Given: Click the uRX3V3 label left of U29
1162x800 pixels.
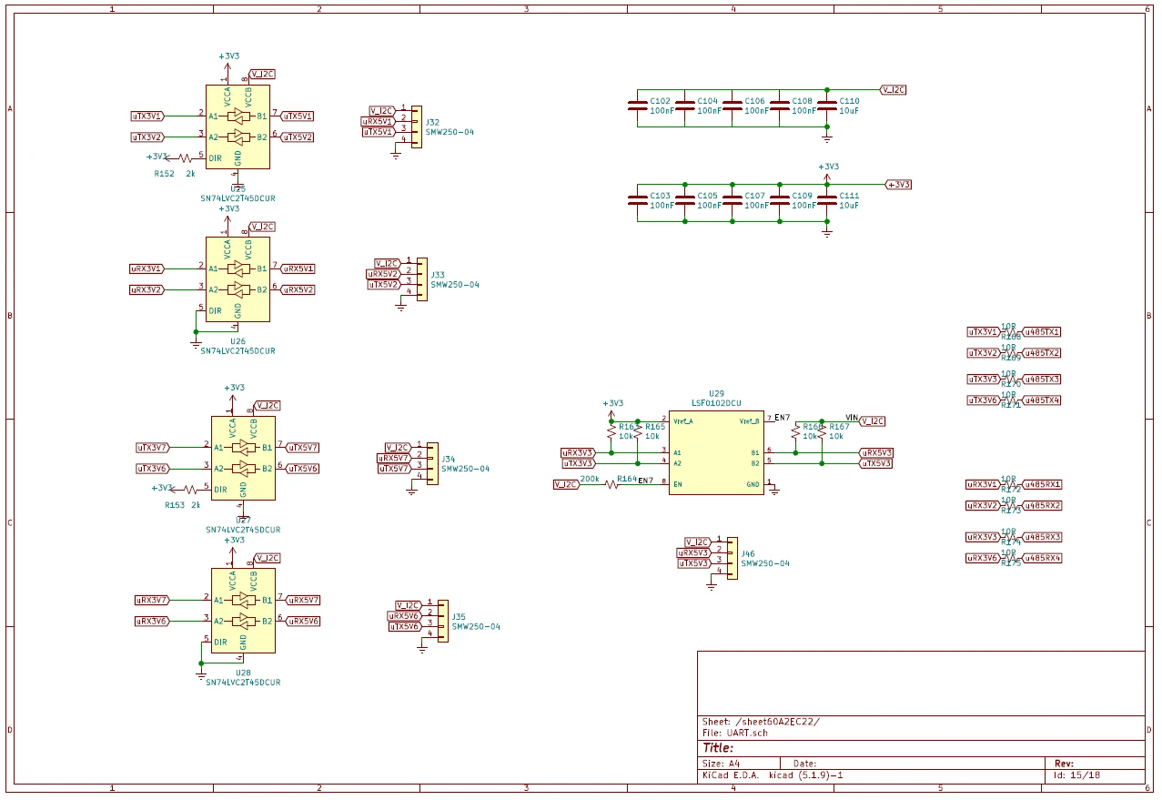Looking at the screenshot, I should tap(578, 452).
